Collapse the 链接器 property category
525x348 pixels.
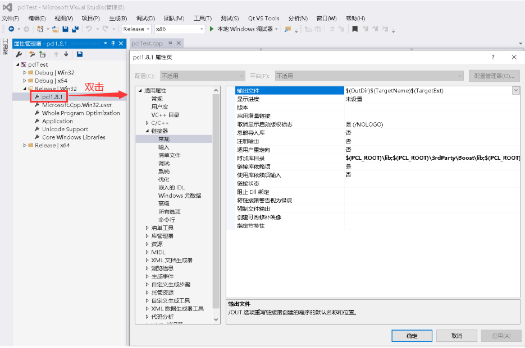pyautogui.click(x=147, y=131)
